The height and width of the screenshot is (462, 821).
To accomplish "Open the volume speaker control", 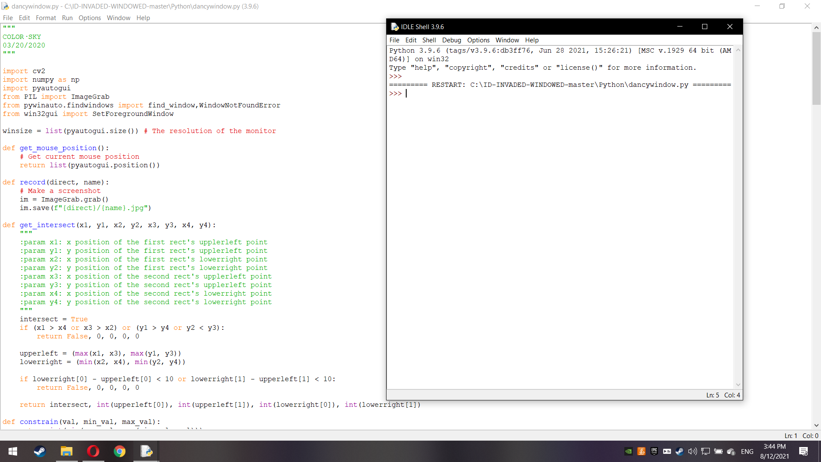I will coord(692,451).
